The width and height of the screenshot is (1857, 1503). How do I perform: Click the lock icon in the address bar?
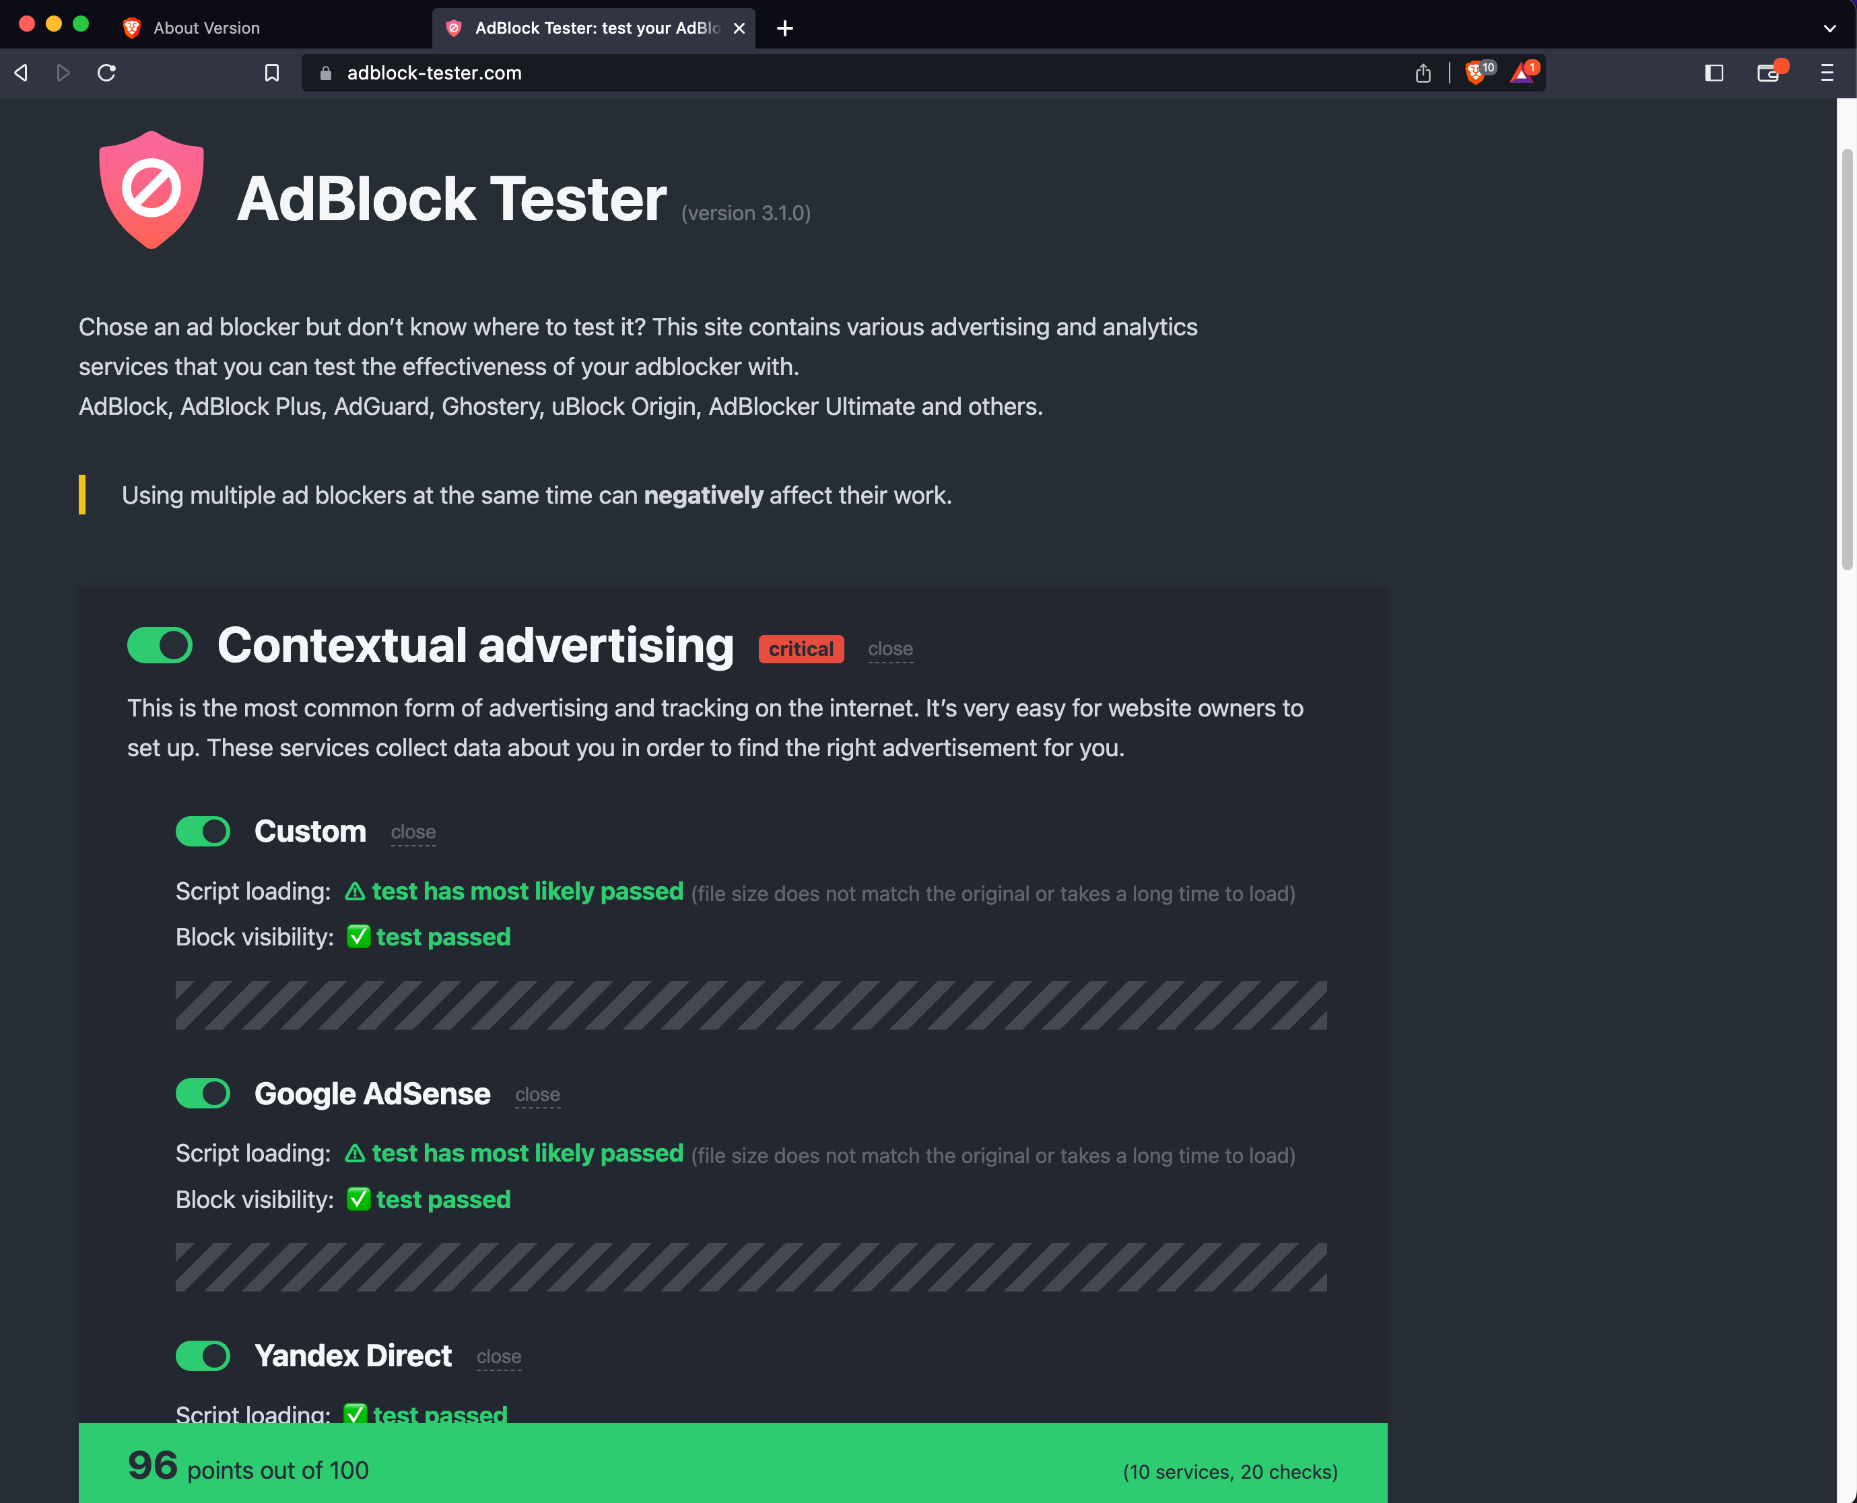(325, 73)
